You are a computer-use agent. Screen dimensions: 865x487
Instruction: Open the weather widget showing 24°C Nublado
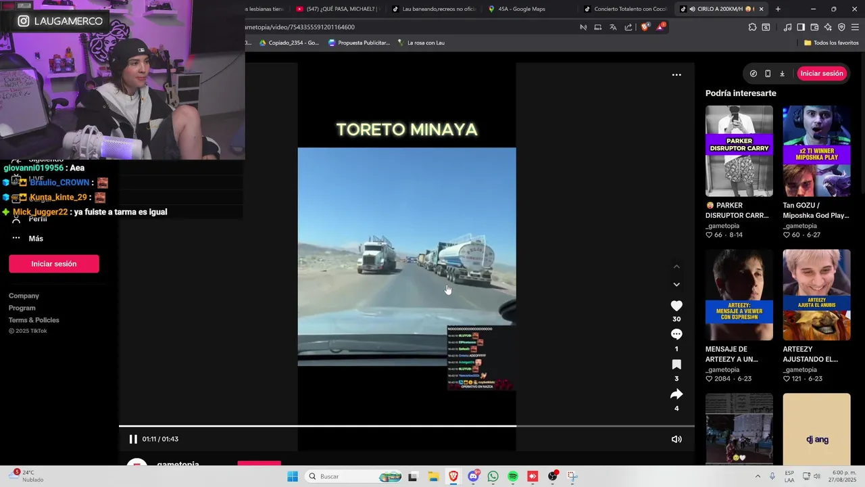(x=28, y=476)
